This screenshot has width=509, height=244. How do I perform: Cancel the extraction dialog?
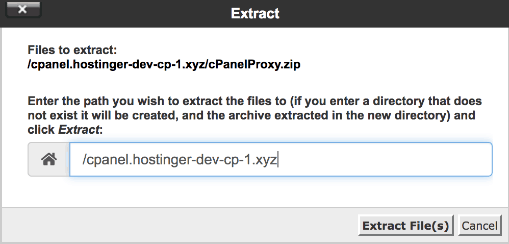tap(479, 225)
